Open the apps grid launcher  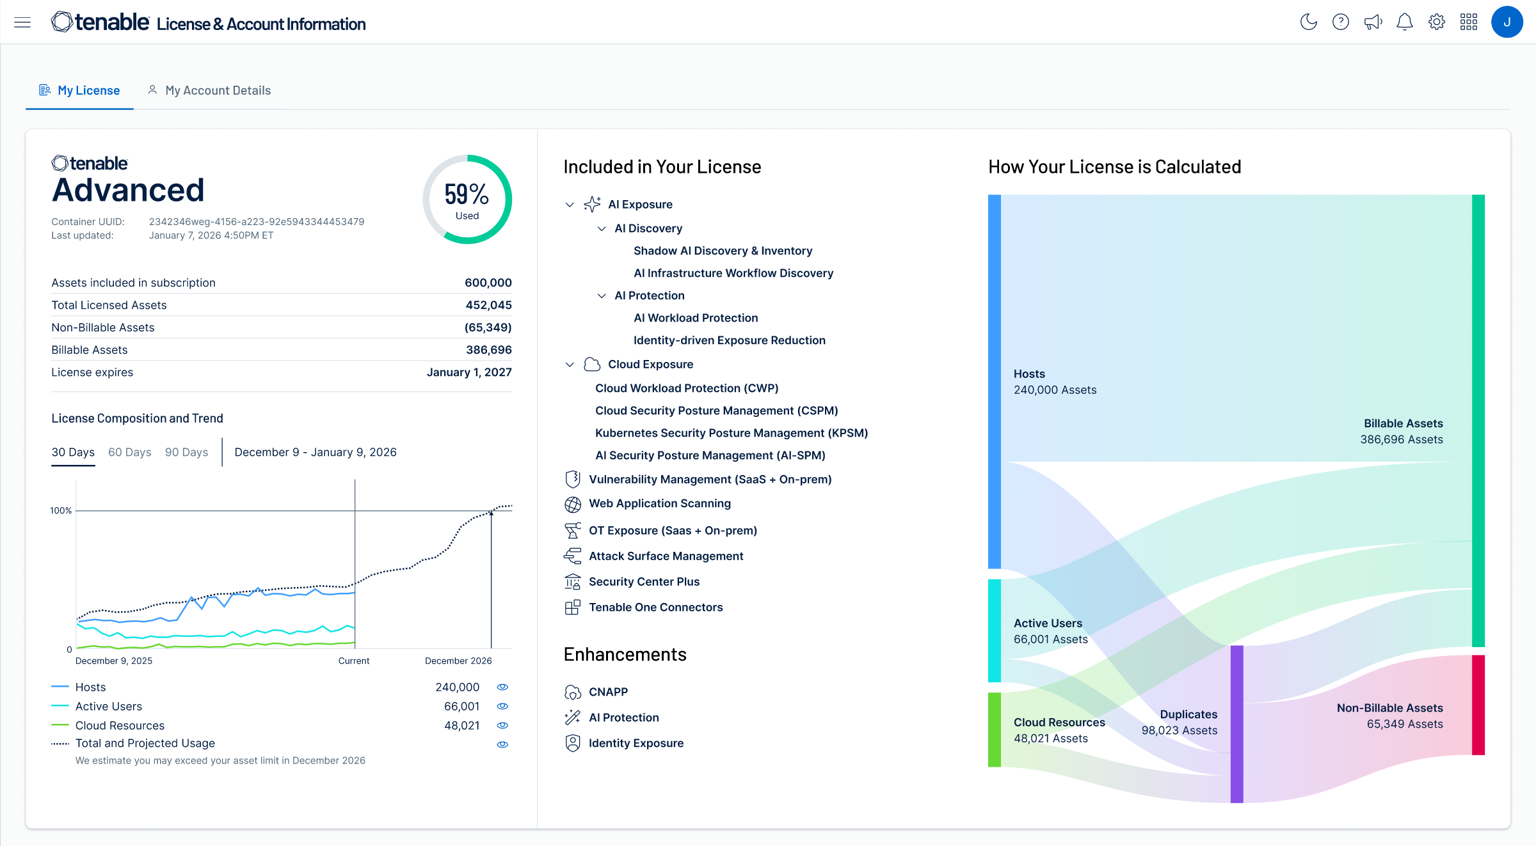[x=1468, y=22]
